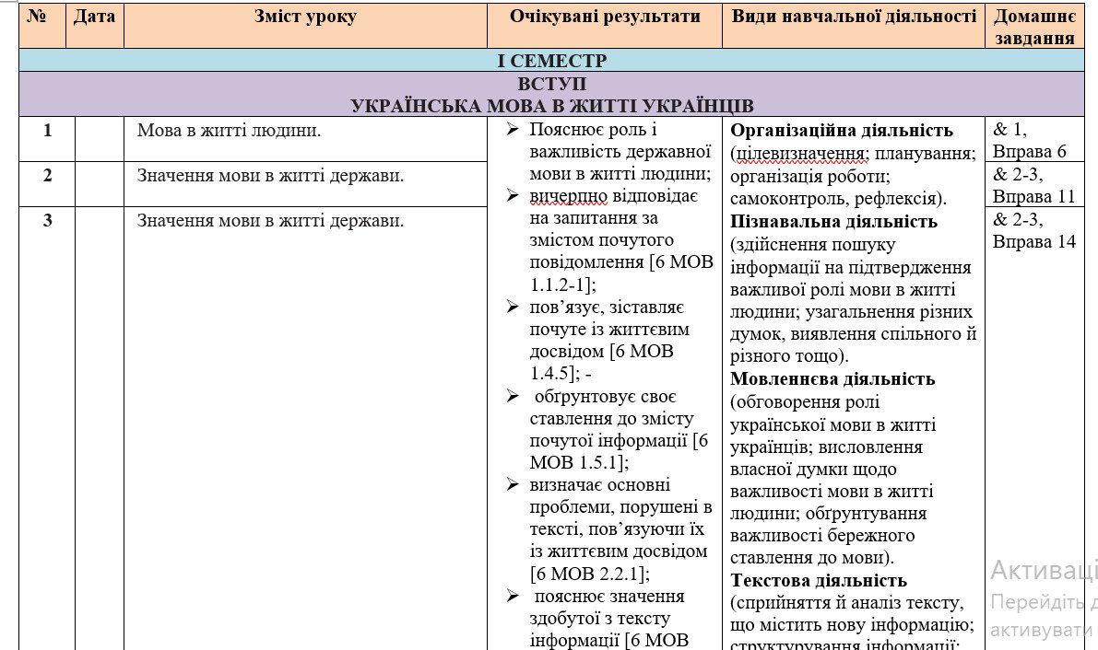Viewport: 1098px width, 650px height.
Task: Click 'МОВ 1.5.1];' code text
Action: [579, 462]
